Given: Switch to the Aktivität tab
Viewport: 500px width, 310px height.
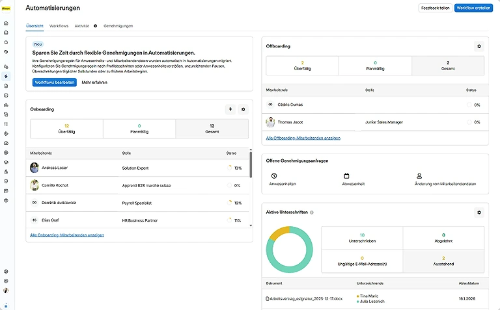Looking at the screenshot, I should 81,26.
